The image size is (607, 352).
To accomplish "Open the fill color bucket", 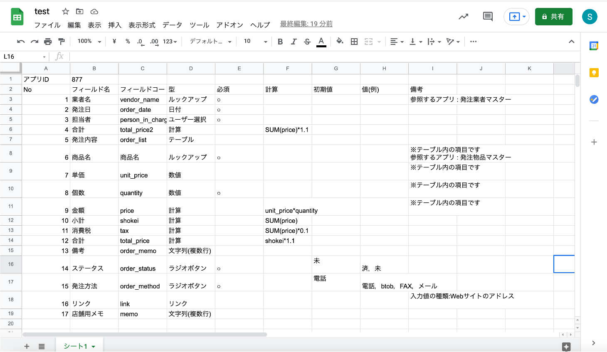I will (x=340, y=41).
